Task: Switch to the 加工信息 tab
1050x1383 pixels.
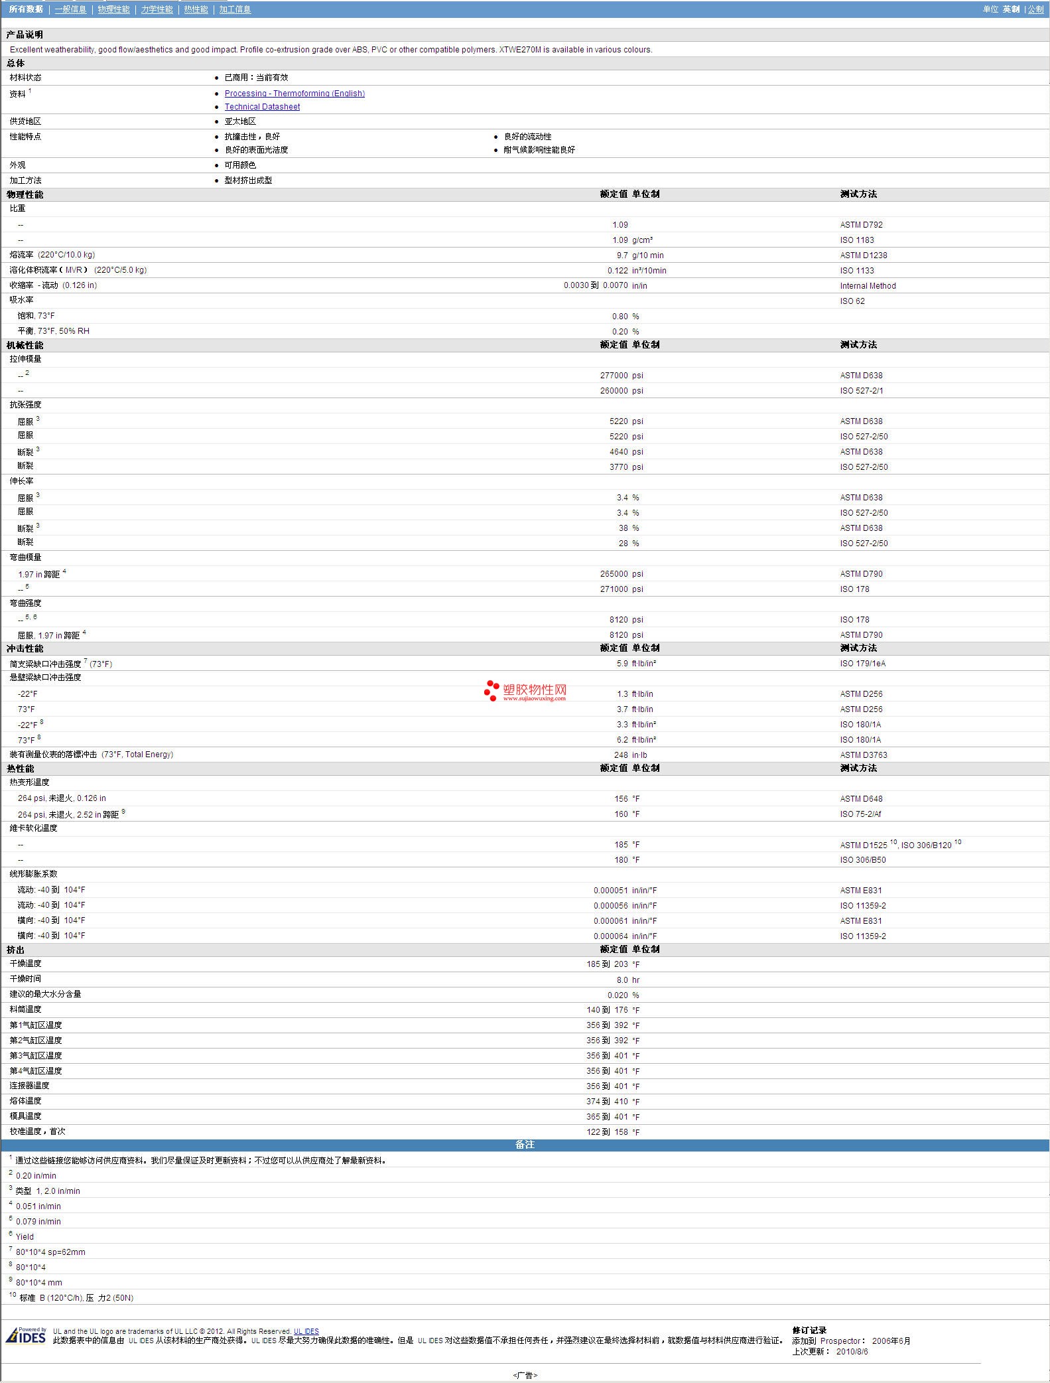Action: (x=235, y=9)
